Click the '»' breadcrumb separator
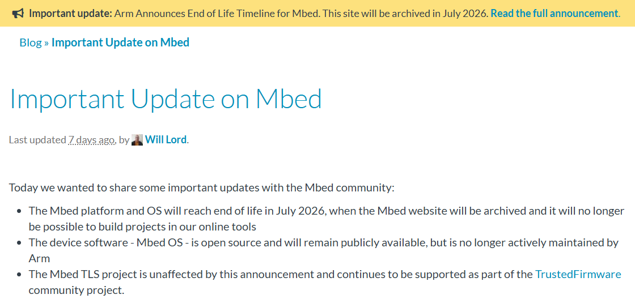This screenshot has width=635, height=303. 46,42
